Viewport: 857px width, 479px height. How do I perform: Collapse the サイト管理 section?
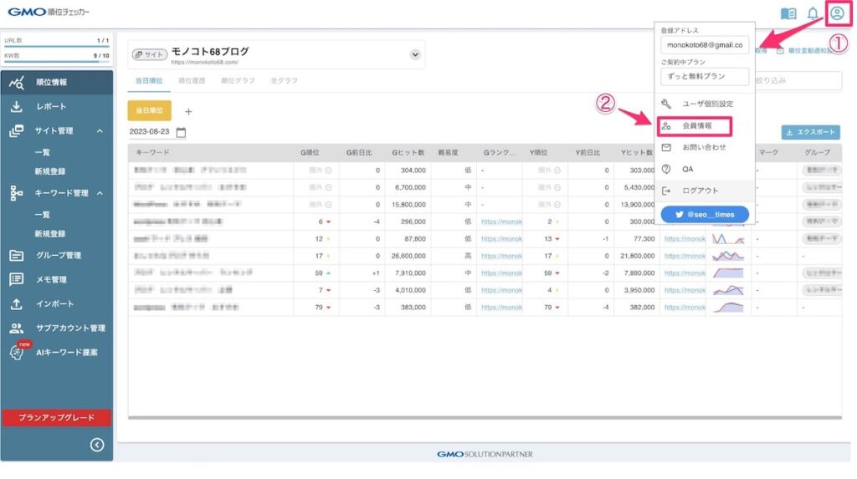100,131
